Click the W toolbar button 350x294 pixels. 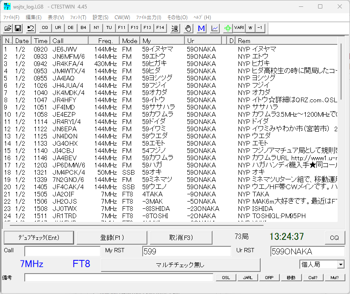click(250, 28)
